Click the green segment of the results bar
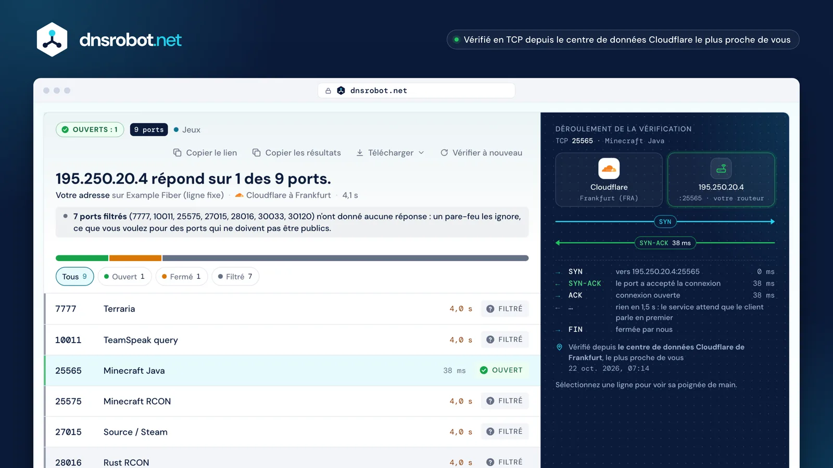This screenshot has height=468, width=833. [x=82, y=258]
